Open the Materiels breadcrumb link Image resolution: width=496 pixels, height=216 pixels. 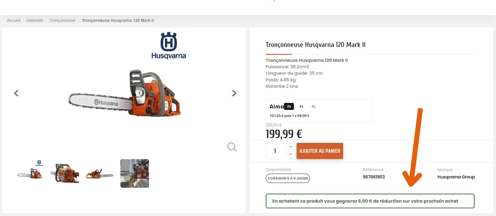[34, 20]
